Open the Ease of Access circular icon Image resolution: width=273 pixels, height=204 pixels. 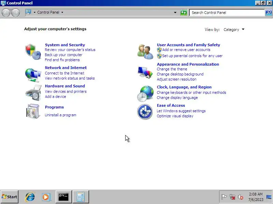[x=145, y=112]
